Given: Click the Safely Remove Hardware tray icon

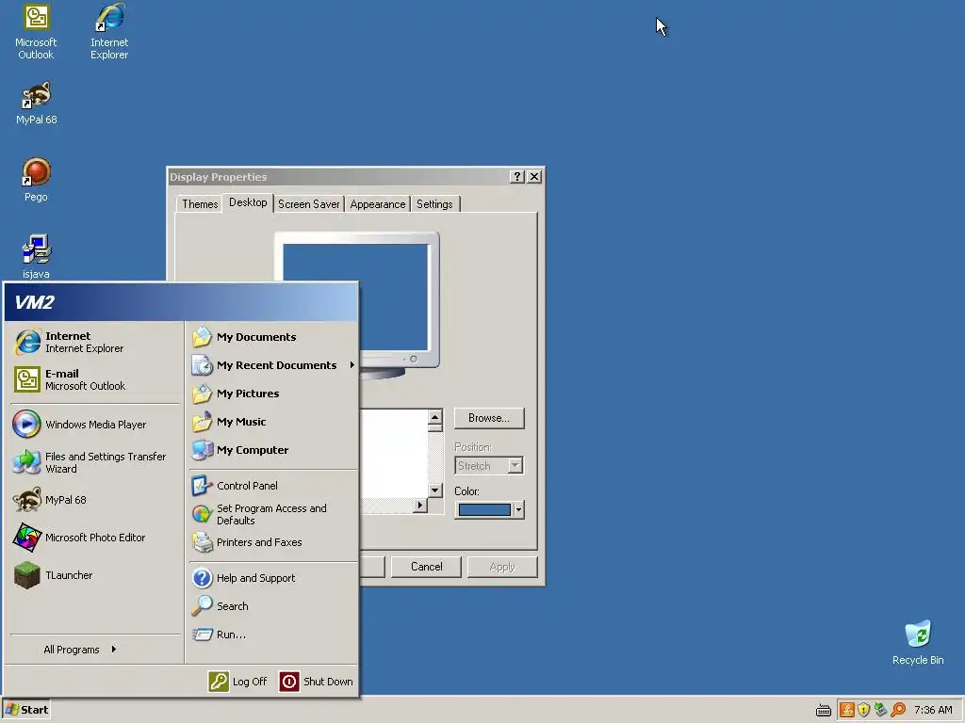Looking at the screenshot, I should [881, 710].
